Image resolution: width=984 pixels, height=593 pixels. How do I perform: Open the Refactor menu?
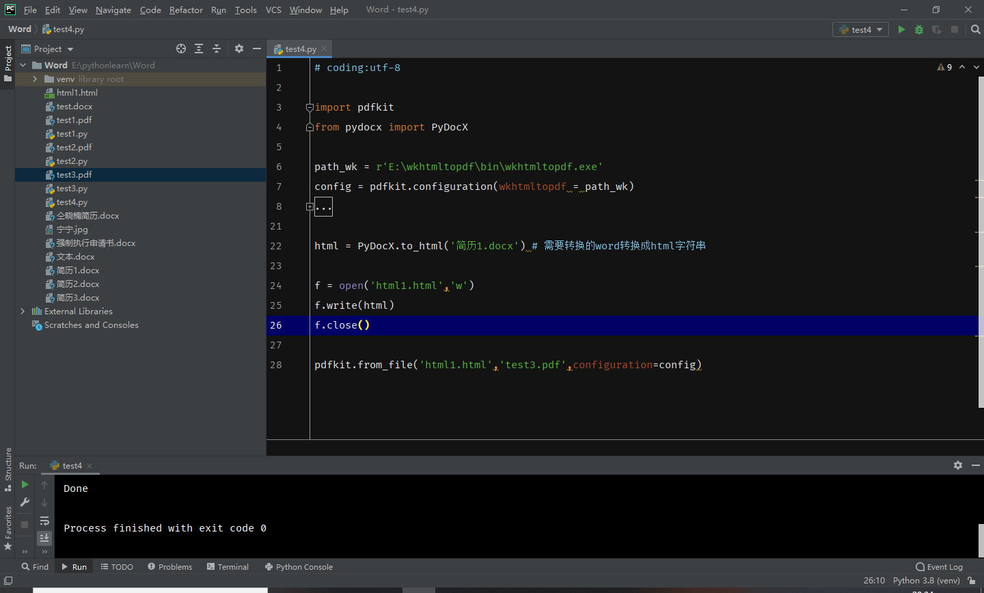[186, 10]
